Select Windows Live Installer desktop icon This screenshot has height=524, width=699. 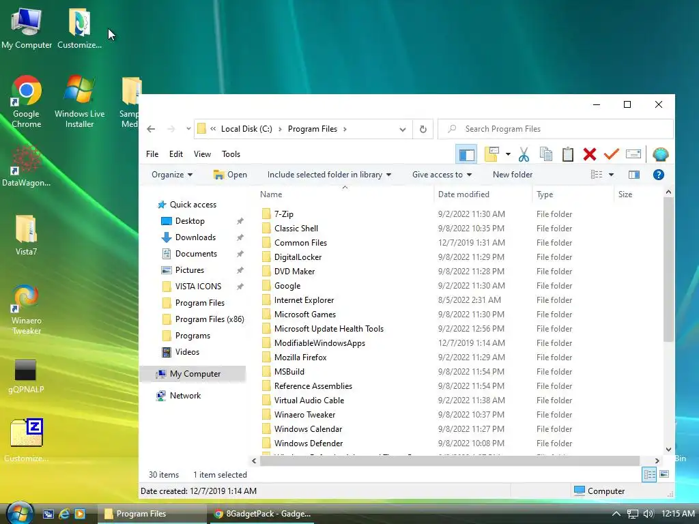[x=79, y=102]
